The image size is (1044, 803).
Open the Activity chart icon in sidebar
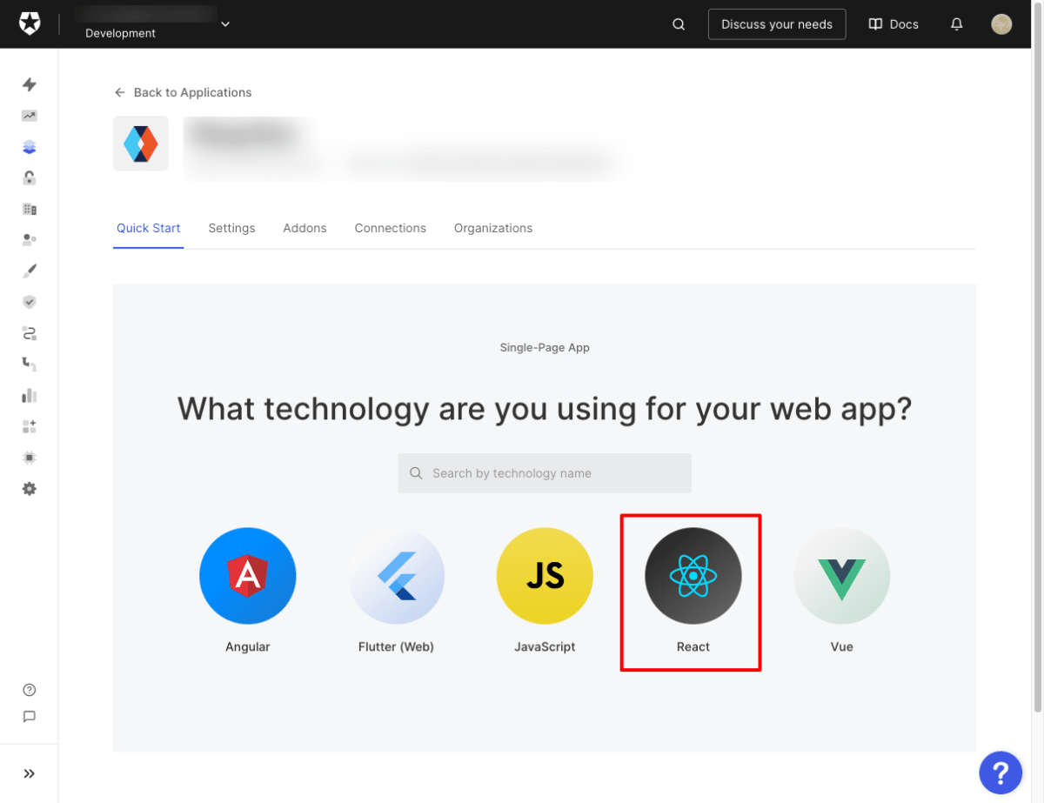click(30, 116)
